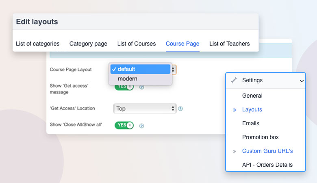The image size is (317, 183).
Task: Click double-arrow icon beside Layouts
Action: click(x=234, y=110)
